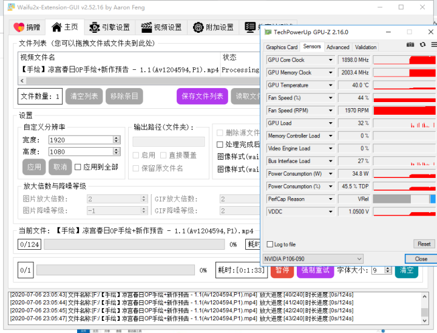Open the 视频设置 video settings tab
The height and width of the screenshot is (333, 437).
coord(161,27)
